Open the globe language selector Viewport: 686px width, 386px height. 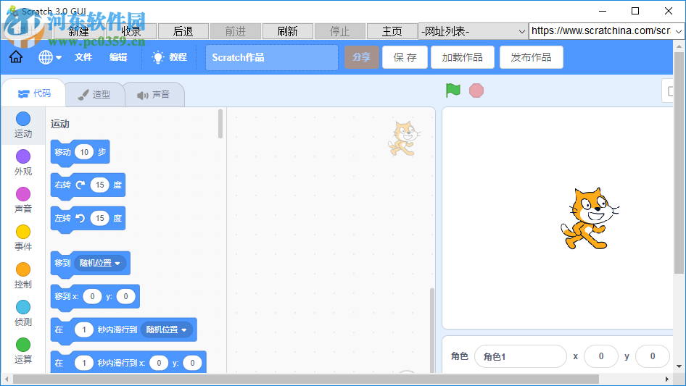pos(50,57)
